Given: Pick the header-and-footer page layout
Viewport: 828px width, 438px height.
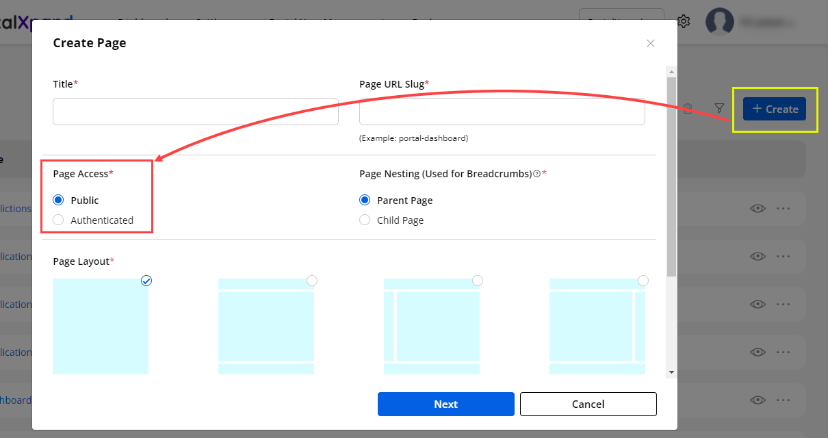Looking at the screenshot, I should tap(312, 281).
